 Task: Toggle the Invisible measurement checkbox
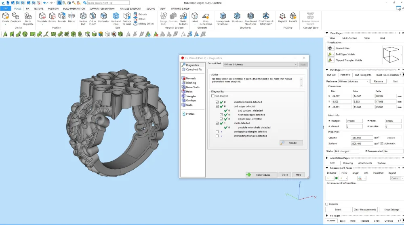click(x=327, y=204)
